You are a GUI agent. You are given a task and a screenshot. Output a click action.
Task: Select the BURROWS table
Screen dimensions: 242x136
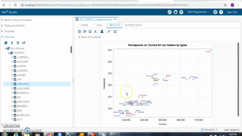[x=23, y=115]
